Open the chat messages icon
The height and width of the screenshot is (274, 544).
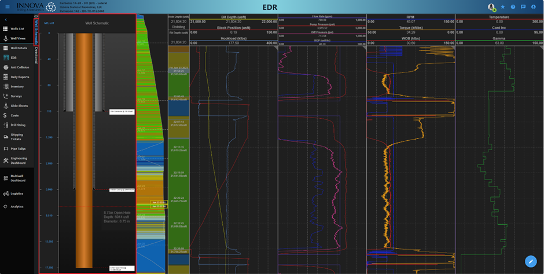point(523,7)
